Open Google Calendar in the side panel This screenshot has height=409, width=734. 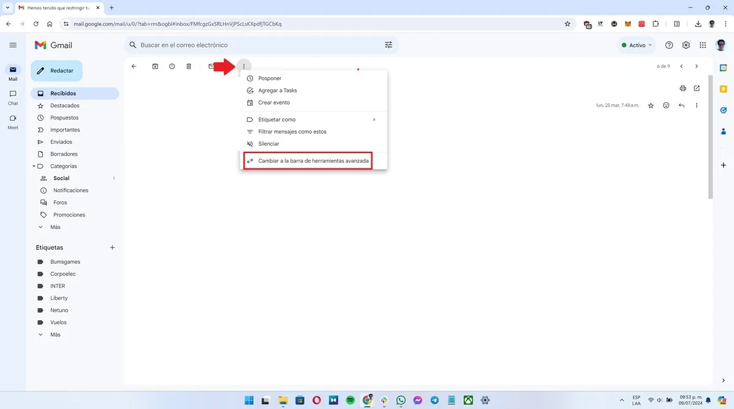(x=724, y=66)
